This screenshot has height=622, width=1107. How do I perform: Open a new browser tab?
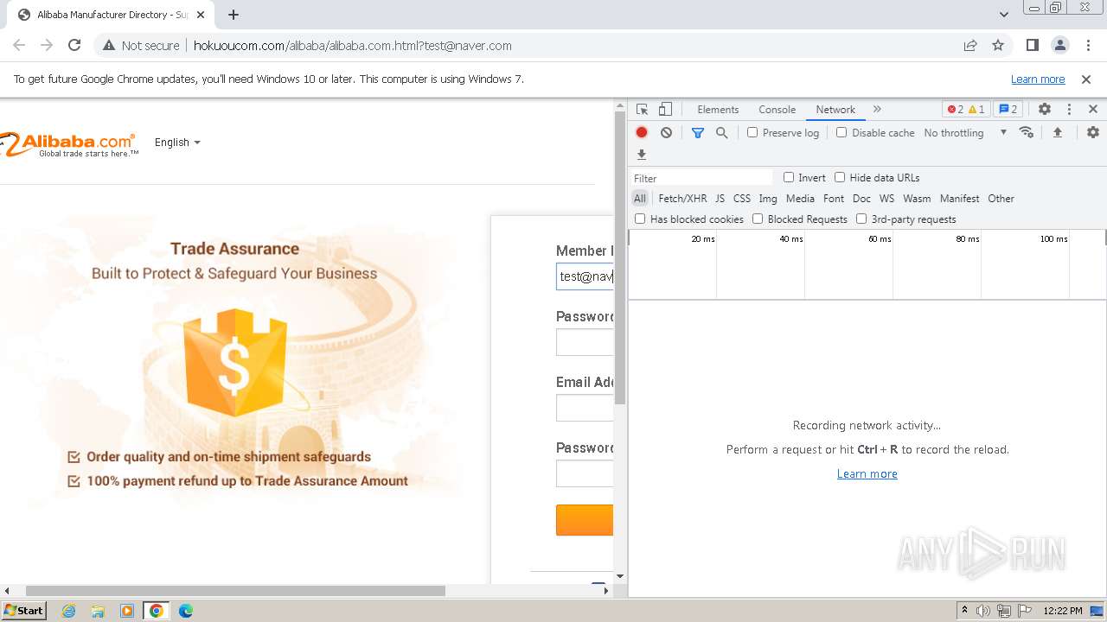pyautogui.click(x=234, y=15)
